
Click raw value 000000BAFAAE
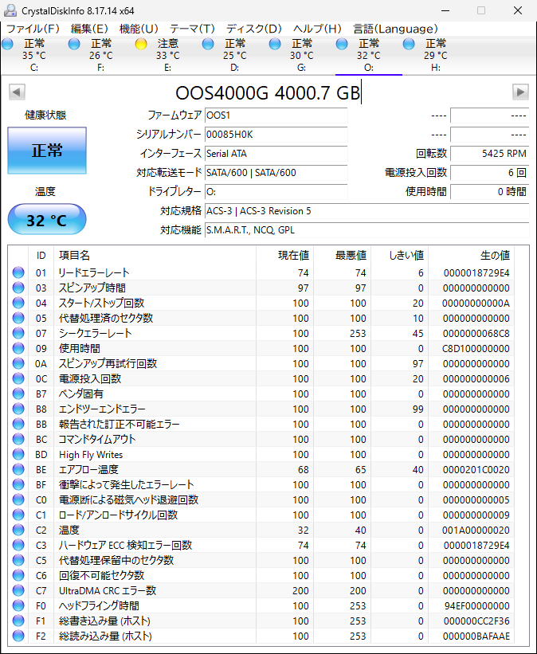point(476,636)
